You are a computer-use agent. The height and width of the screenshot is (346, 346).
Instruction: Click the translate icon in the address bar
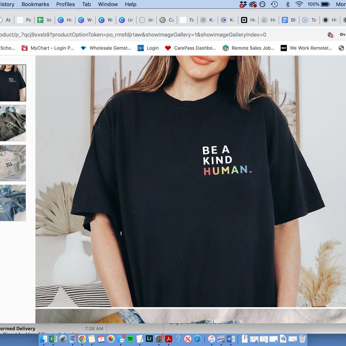(330, 35)
